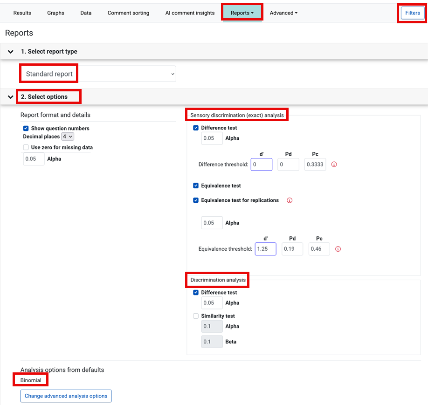Click info icon beside Equivalence threshold Pc
Screen dimensions: 428x405
338,249
